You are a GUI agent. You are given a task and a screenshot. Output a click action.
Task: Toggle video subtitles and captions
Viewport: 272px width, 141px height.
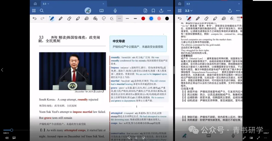click(x=14, y=138)
